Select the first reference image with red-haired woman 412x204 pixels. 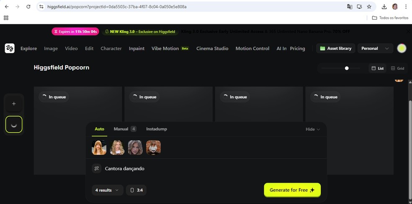(x=99, y=148)
